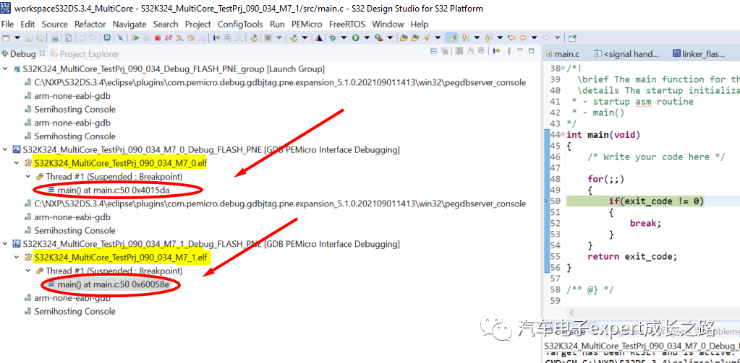Toggle breakpoint marker at line 50
This screenshot has width=740, height=363.
click(547, 201)
